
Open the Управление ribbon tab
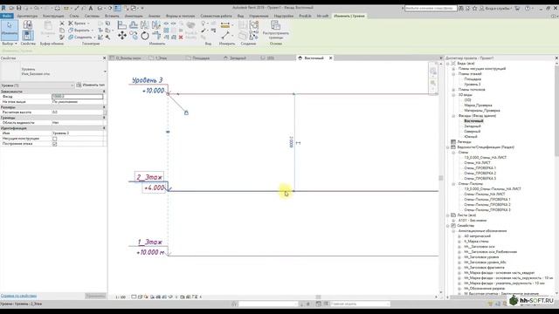click(259, 16)
